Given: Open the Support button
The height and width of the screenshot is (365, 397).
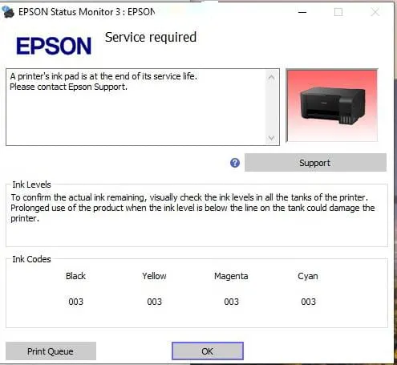Looking at the screenshot, I should [315, 162].
